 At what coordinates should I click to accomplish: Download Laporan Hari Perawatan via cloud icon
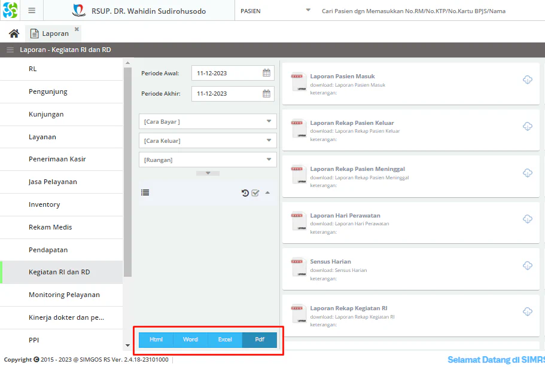pos(527,219)
